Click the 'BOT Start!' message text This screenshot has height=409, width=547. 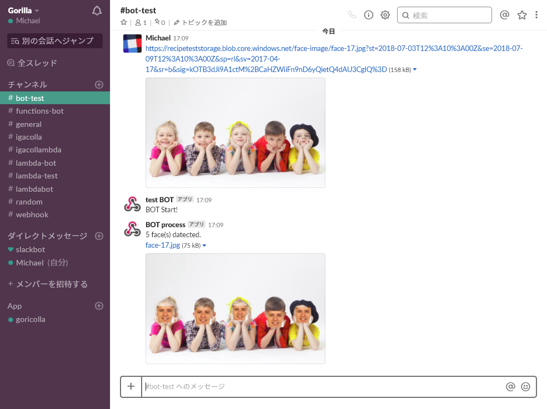click(x=162, y=209)
